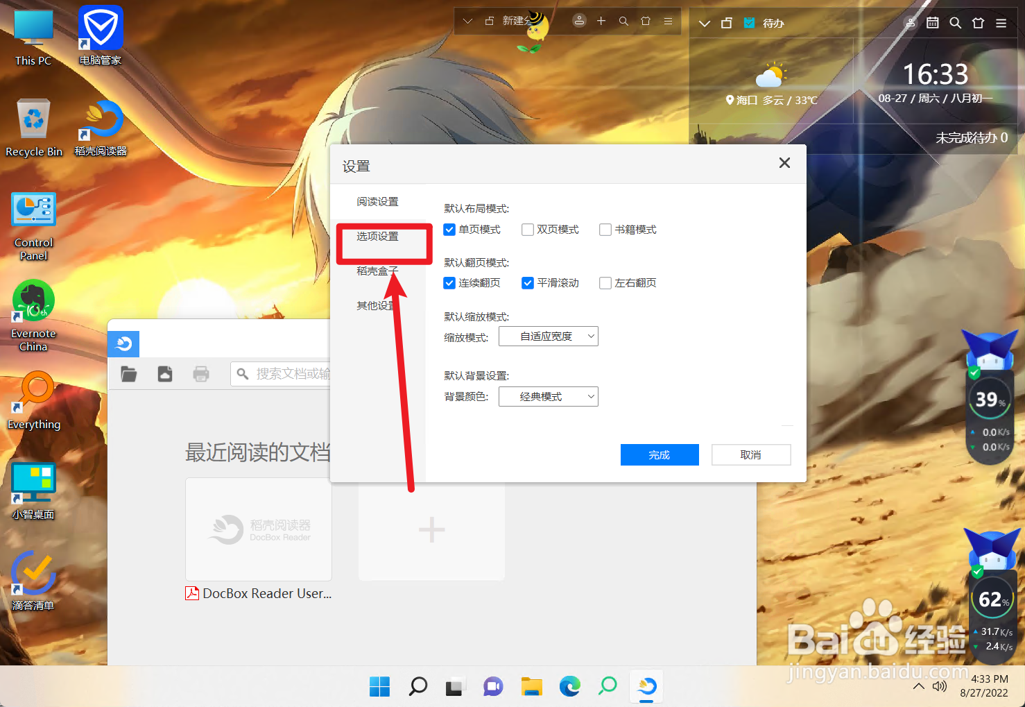Open the menu icon in the 新建 widget
Screen dimensions: 1025x707
point(668,22)
